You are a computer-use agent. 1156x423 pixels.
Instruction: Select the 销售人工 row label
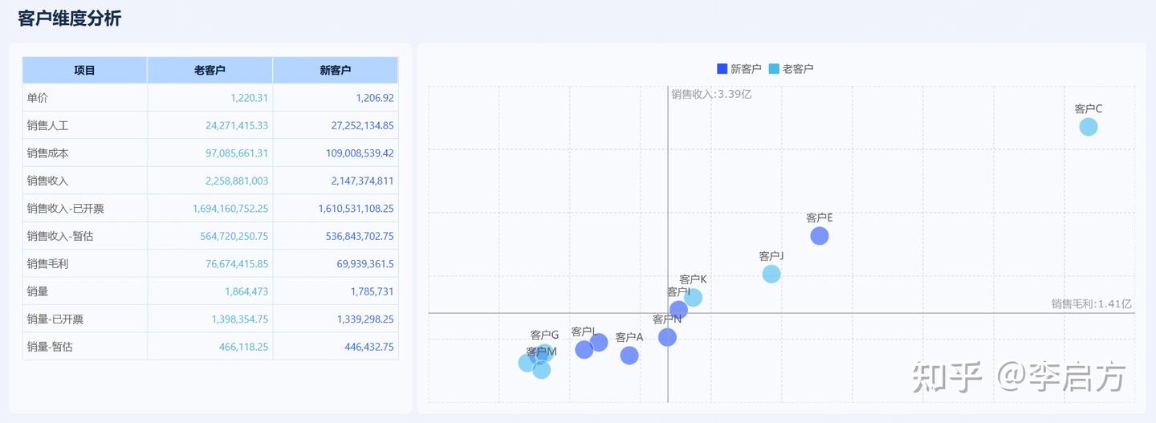47,126
